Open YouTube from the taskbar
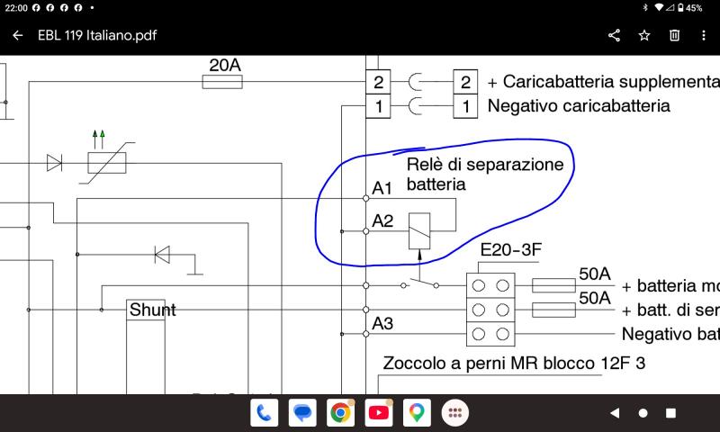This screenshot has width=720, height=432. click(x=378, y=413)
